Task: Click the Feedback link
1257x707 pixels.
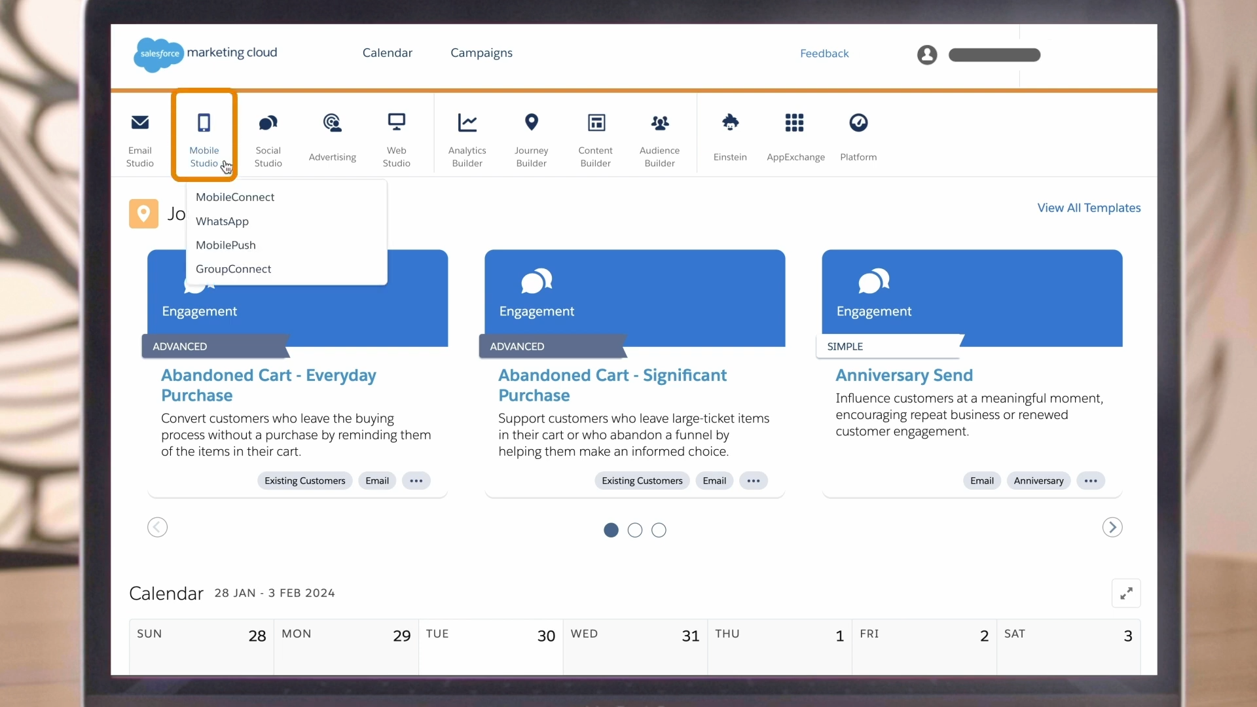Action: (824, 54)
